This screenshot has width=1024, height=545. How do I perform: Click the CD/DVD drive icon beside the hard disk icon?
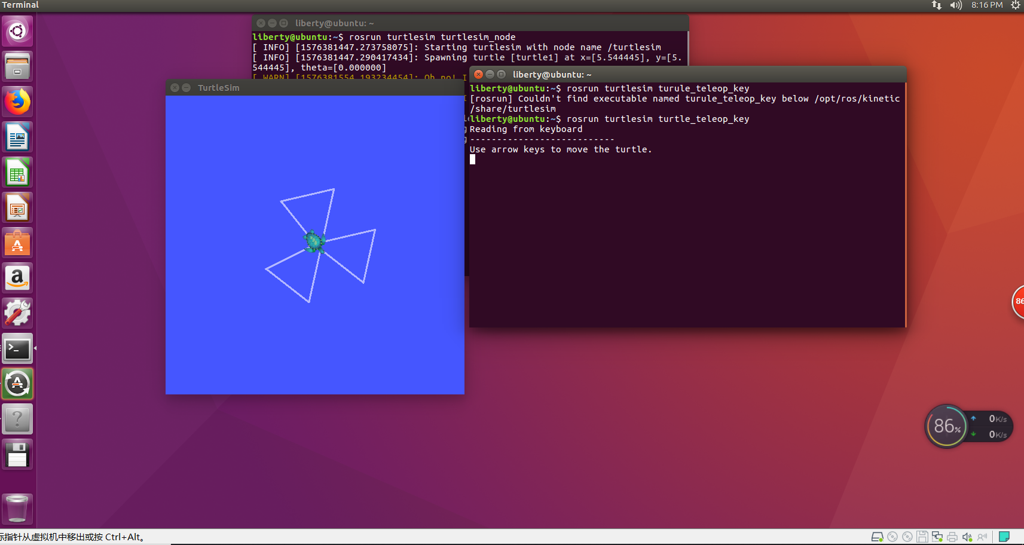892,537
